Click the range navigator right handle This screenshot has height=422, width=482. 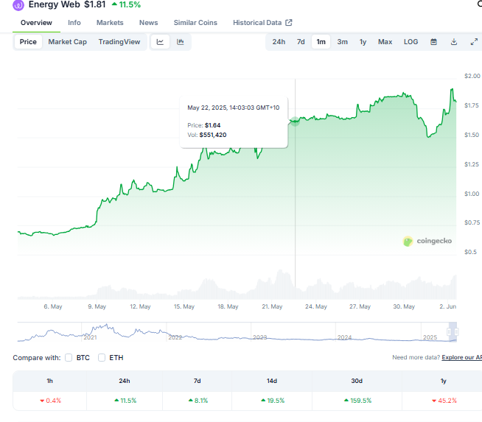coord(456,331)
